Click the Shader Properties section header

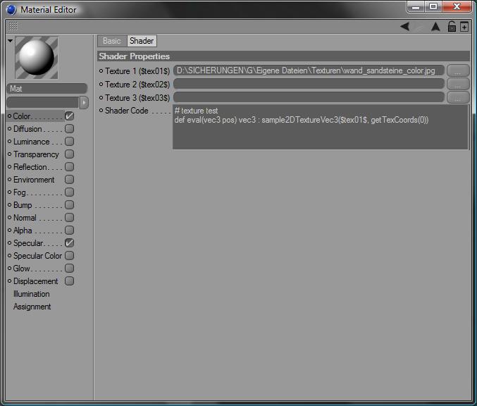coord(283,56)
